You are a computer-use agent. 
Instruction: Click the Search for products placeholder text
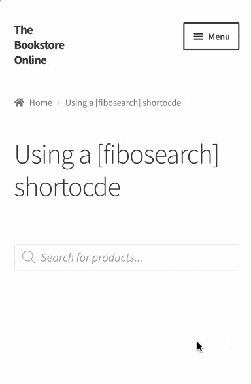[x=92, y=258]
